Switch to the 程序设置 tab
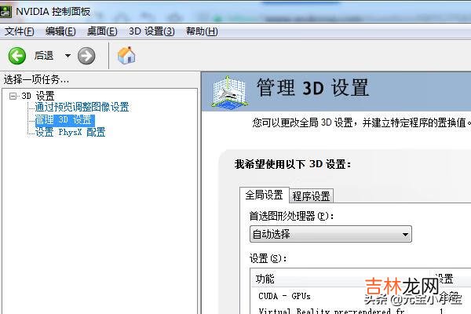This screenshot has width=471, height=314. [x=311, y=195]
